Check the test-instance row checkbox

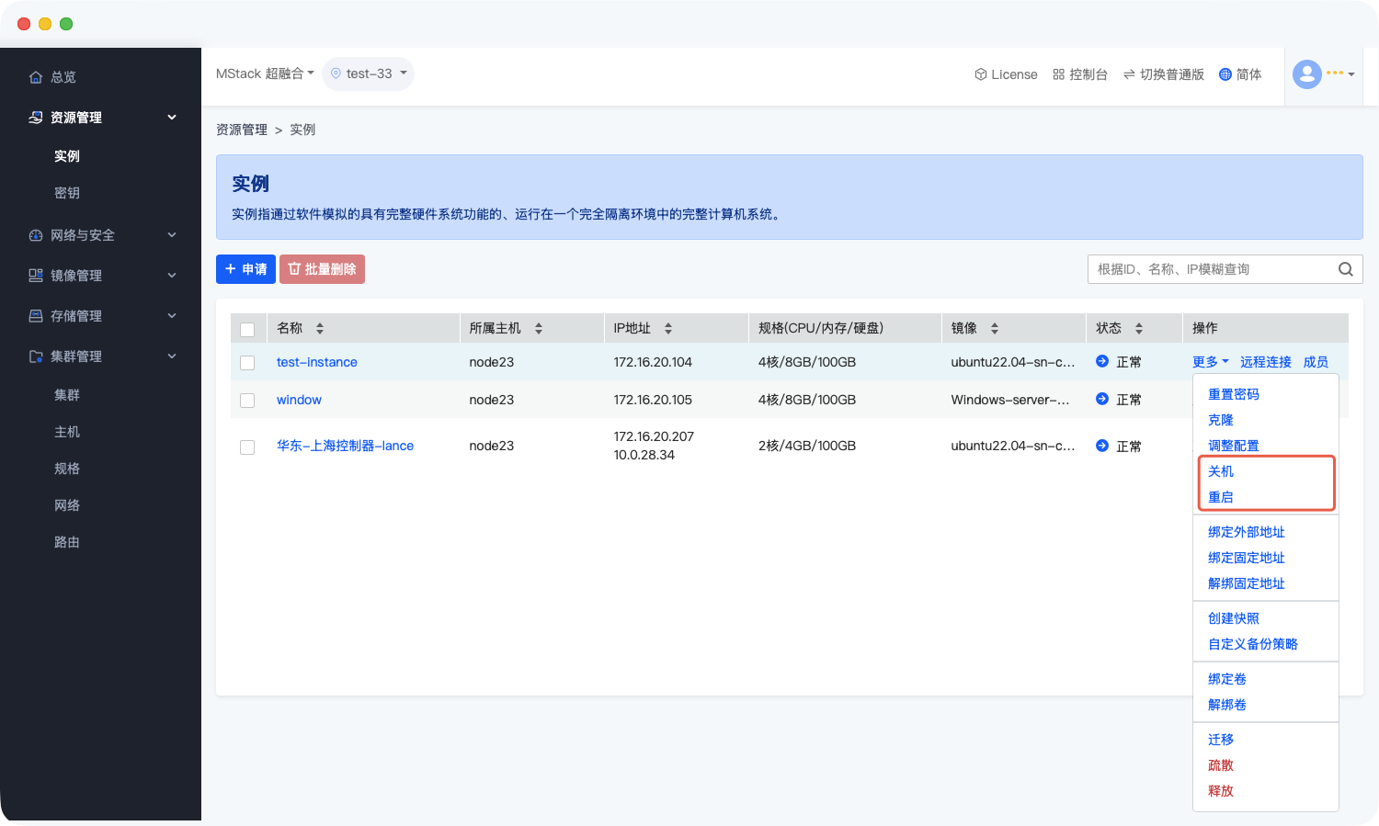pyautogui.click(x=247, y=363)
